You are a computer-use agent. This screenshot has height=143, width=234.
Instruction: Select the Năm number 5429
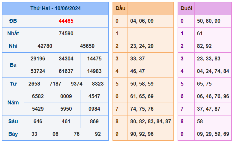click(x=38, y=109)
